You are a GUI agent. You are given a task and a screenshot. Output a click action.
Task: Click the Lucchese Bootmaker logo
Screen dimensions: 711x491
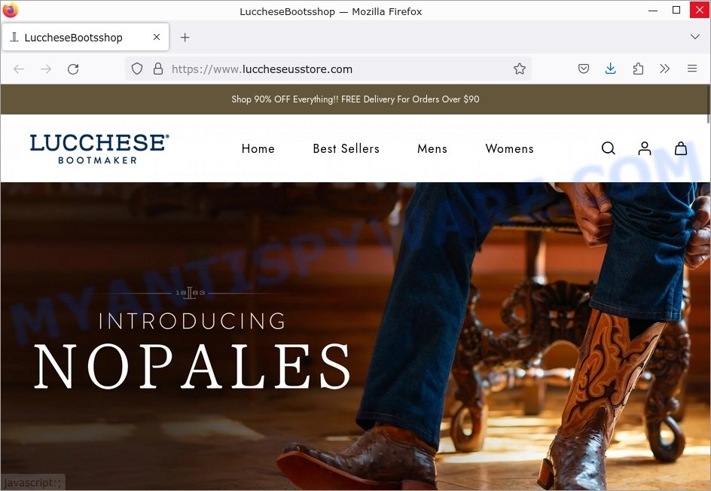click(x=99, y=148)
